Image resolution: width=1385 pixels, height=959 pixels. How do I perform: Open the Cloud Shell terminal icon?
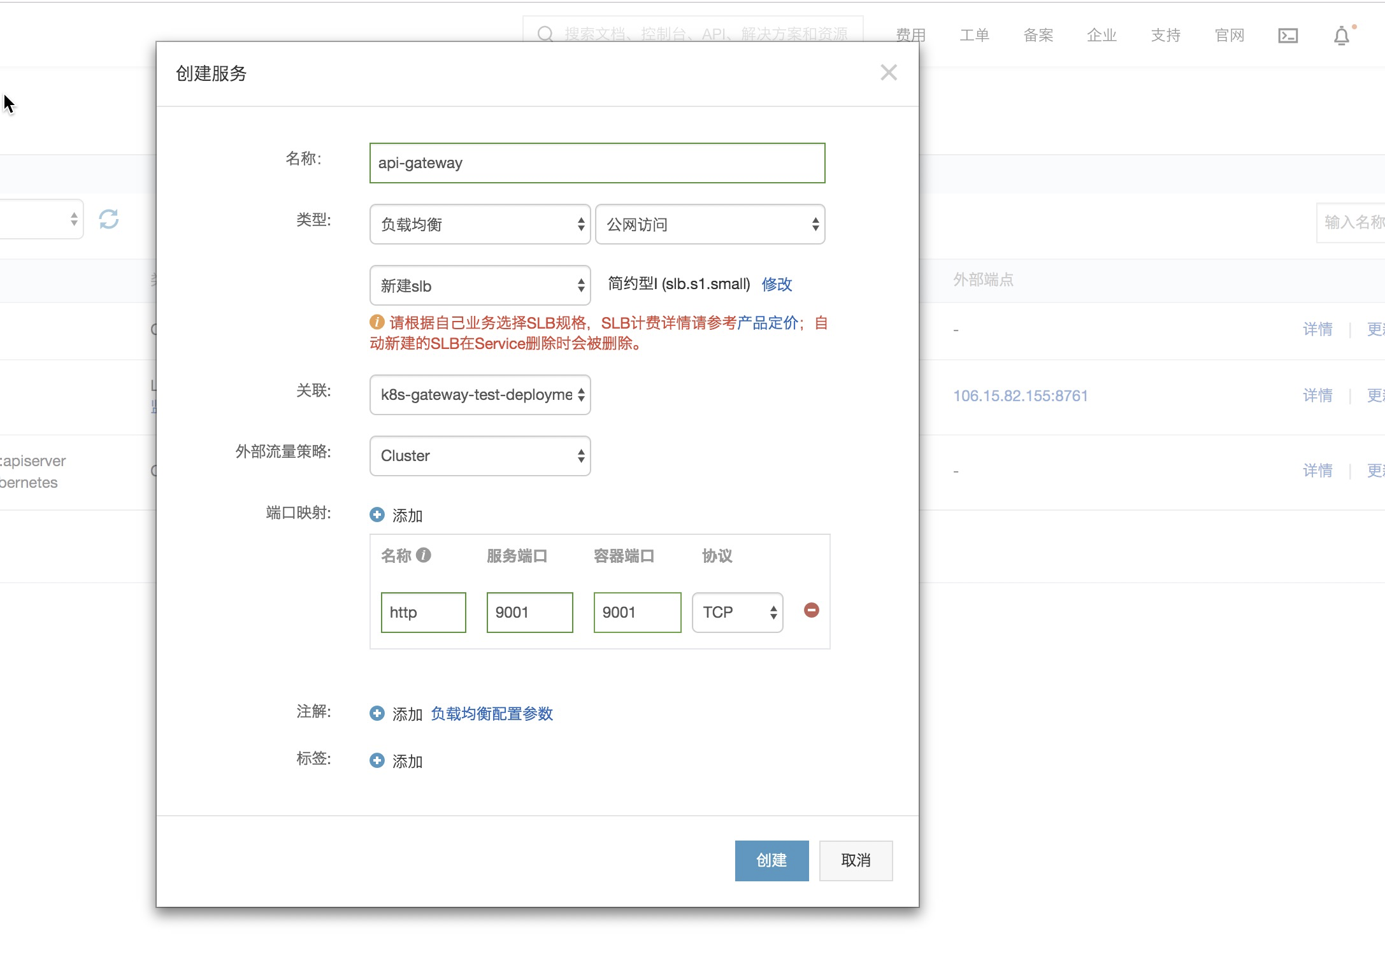click(1288, 36)
